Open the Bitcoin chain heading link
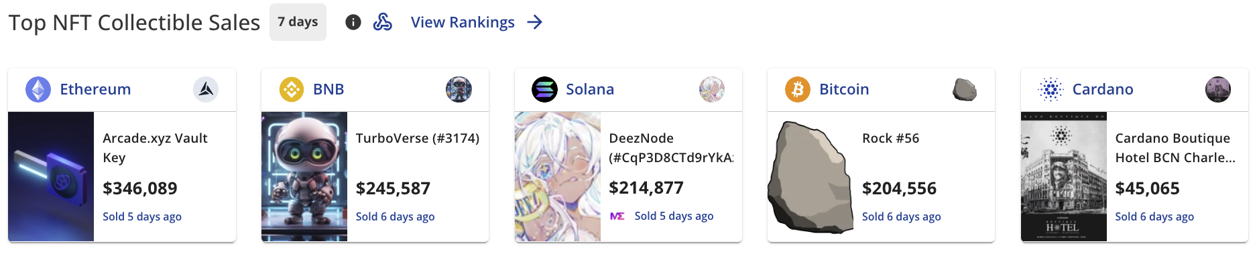This screenshot has width=1259, height=260. [x=844, y=89]
